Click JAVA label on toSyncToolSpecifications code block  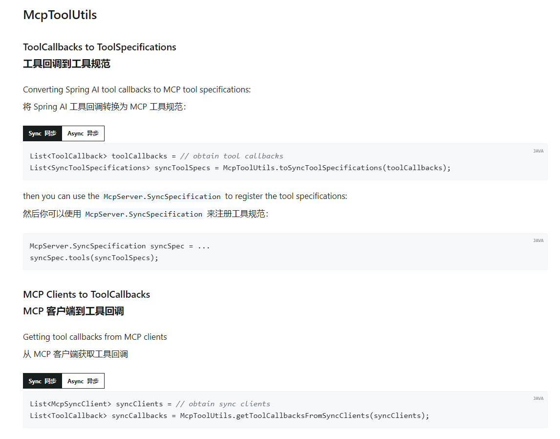pos(538,151)
